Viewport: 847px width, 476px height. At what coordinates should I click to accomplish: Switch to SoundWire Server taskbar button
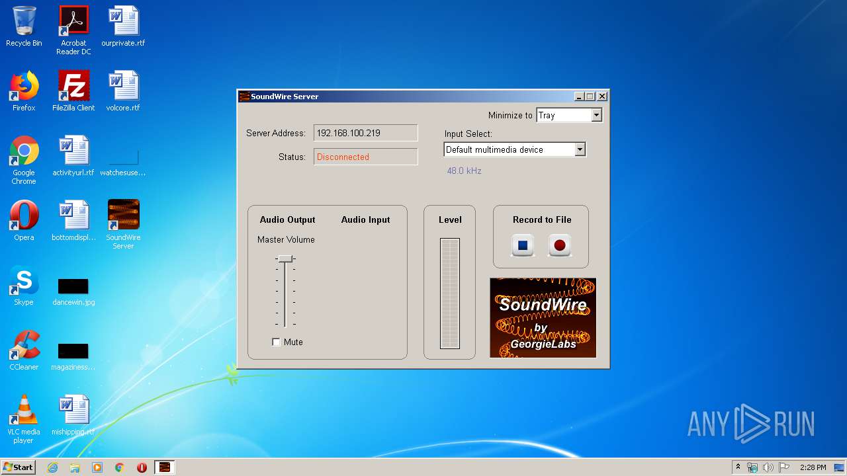coord(164,467)
